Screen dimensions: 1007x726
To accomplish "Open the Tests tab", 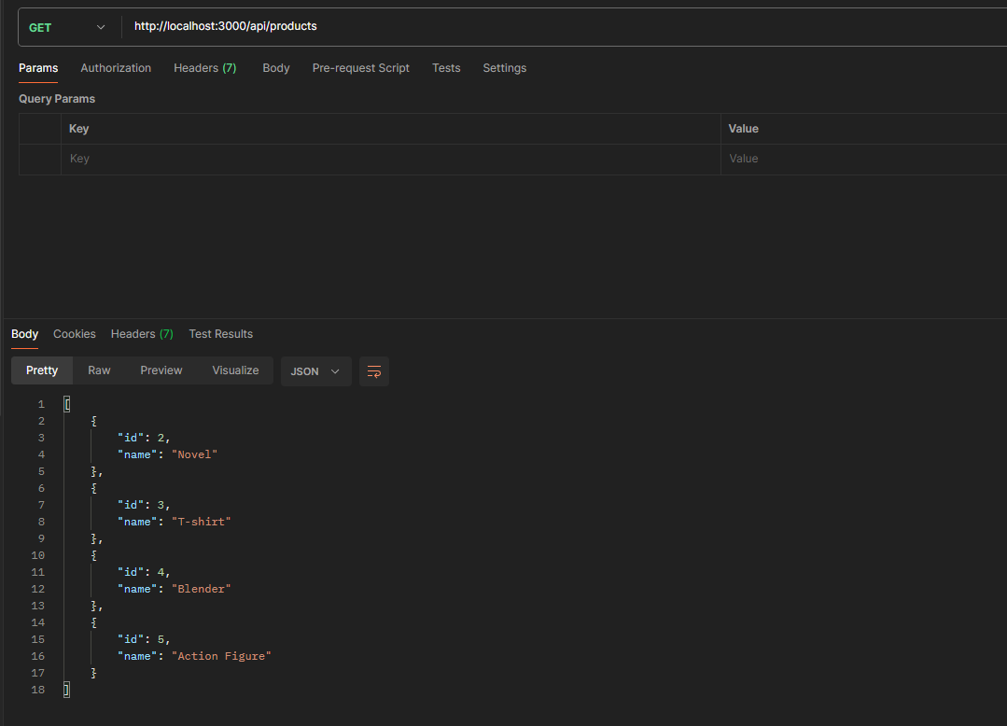I will pyautogui.click(x=446, y=68).
